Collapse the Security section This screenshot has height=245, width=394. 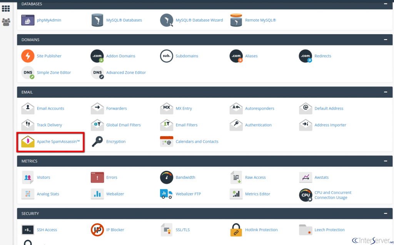tap(385, 213)
